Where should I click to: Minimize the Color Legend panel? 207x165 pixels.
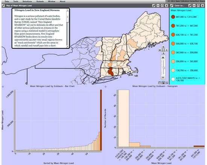tap(194, 6)
